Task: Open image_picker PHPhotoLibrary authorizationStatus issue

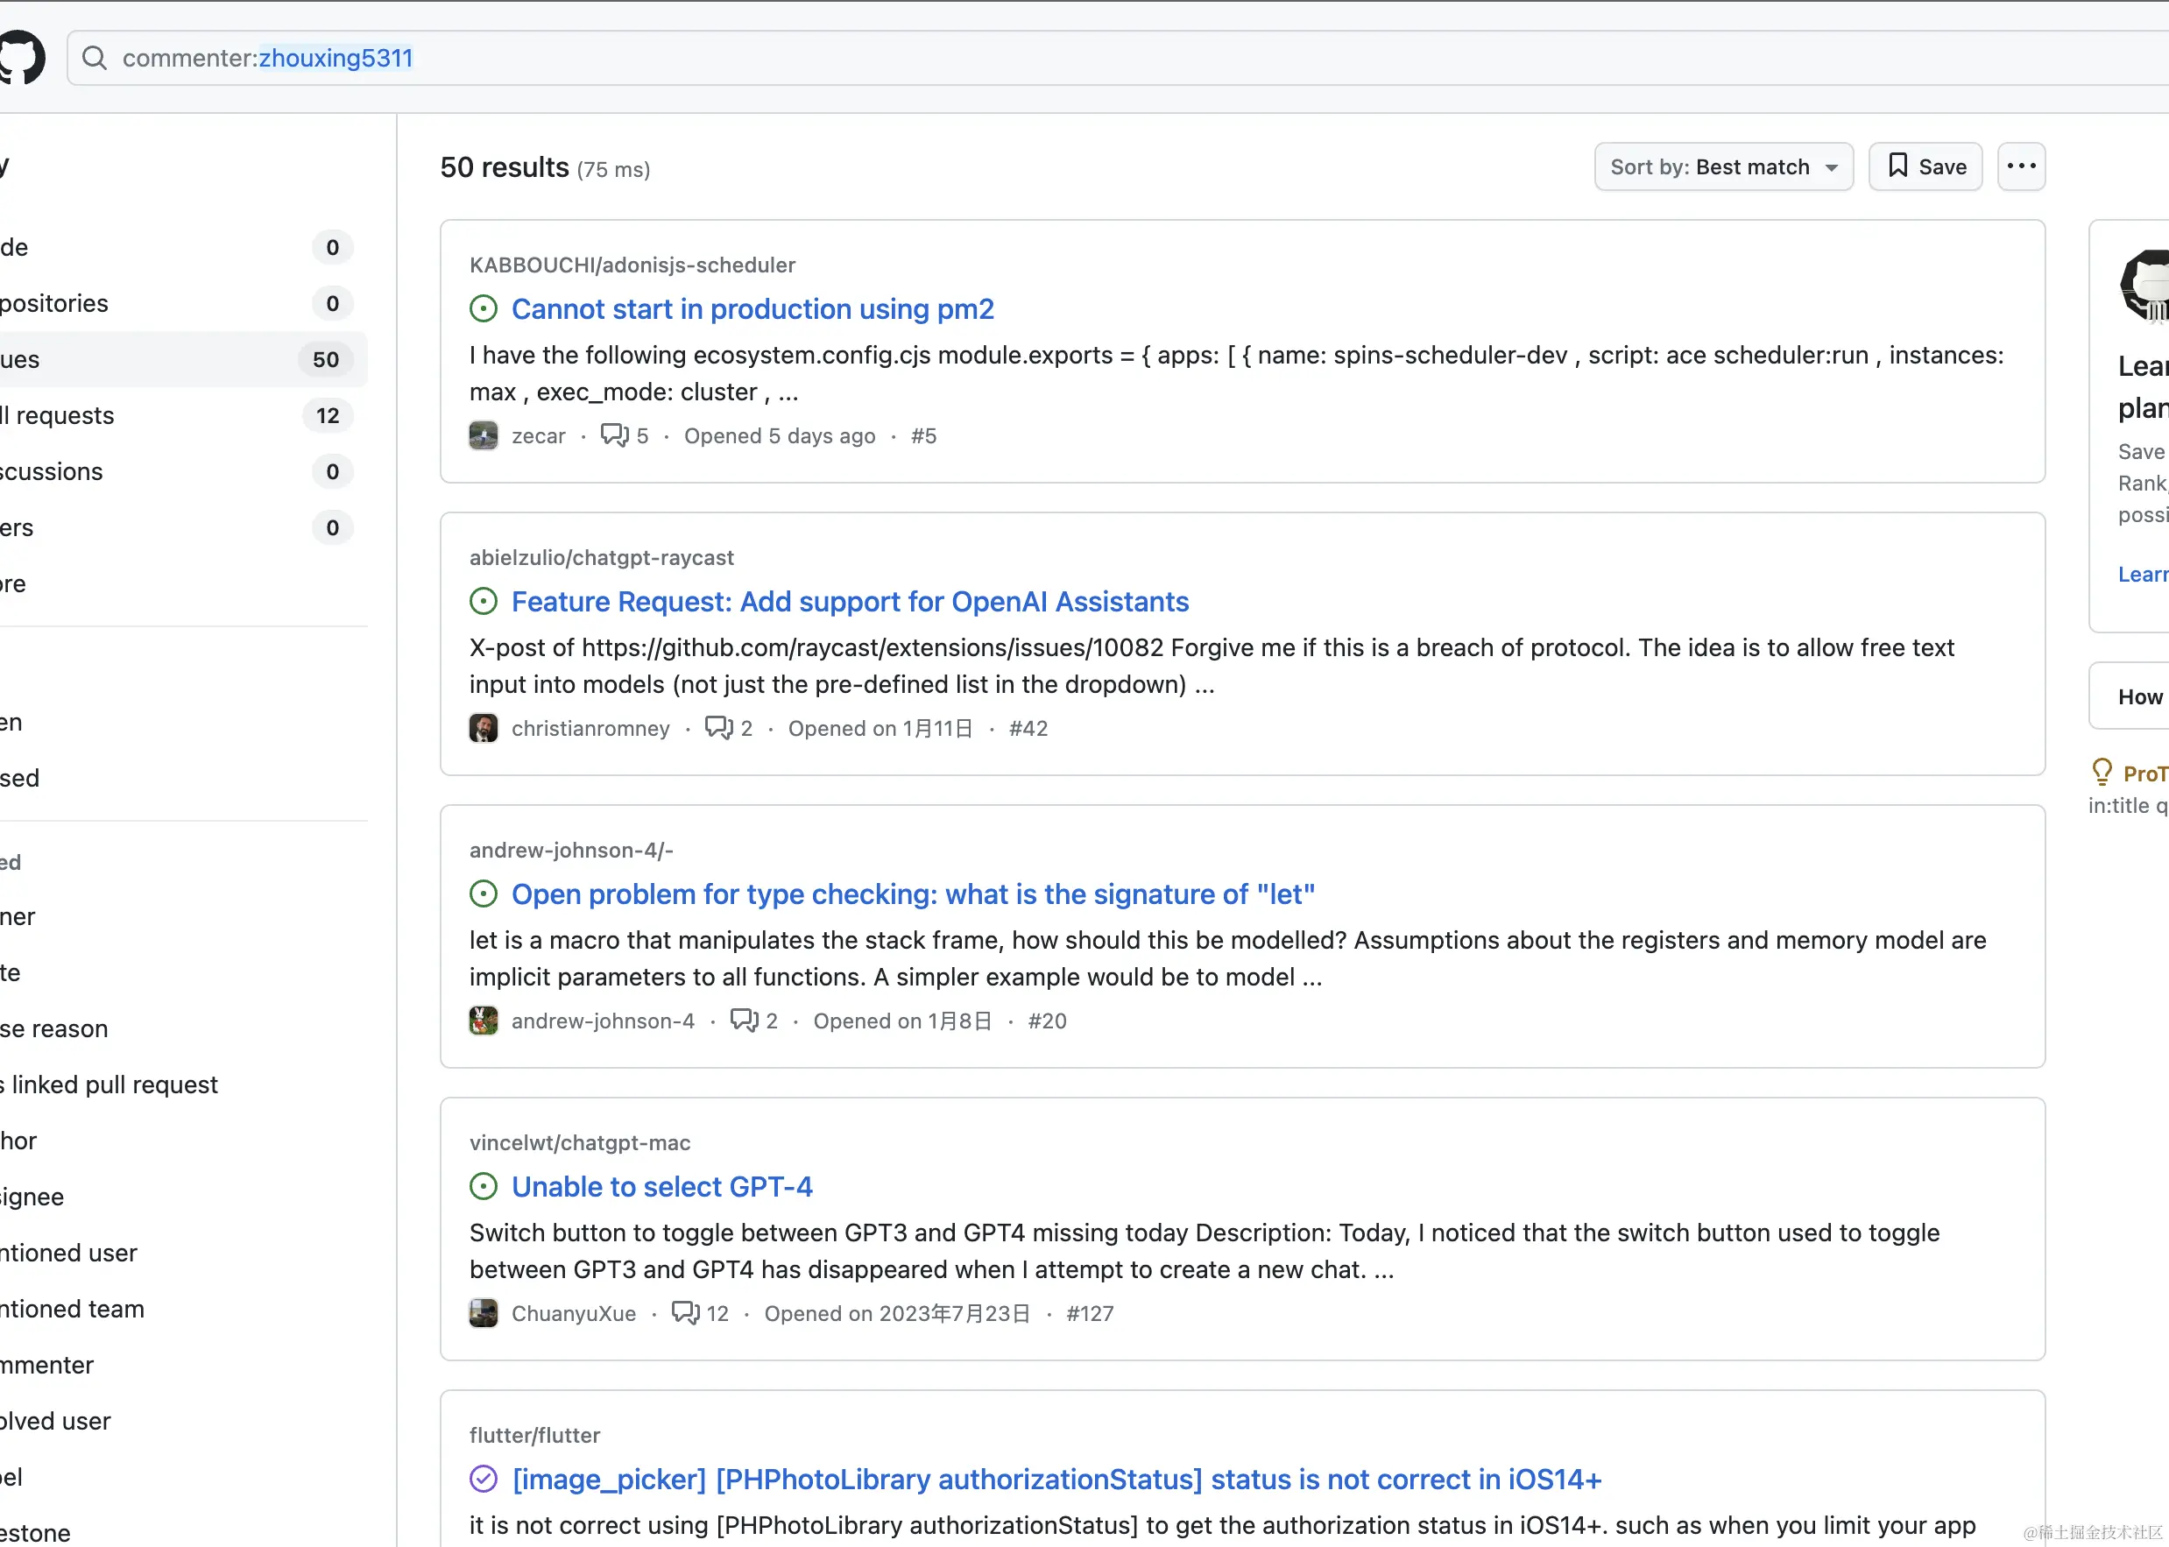Action: (1056, 1479)
